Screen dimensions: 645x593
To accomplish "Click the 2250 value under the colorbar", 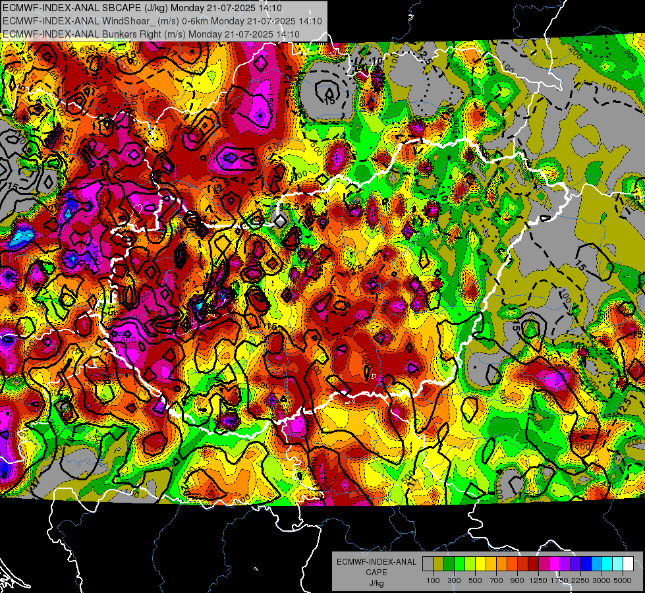I will (581, 580).
